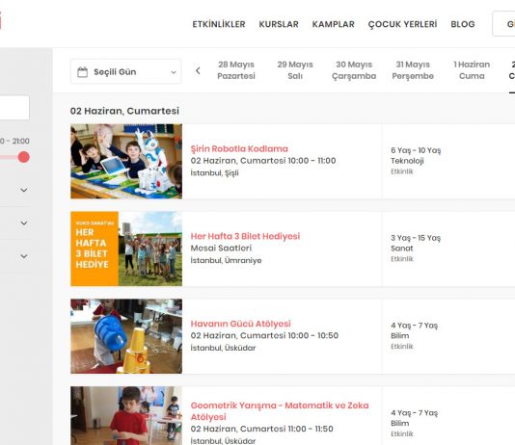The width and height of the screenshot is (515, 445).
Task: Go to the KAMPLAR page
Action: click(x=333, y=24)
